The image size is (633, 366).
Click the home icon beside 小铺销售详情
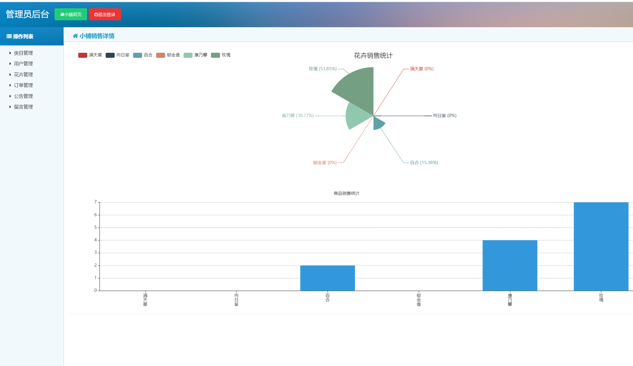pos(75,36)
